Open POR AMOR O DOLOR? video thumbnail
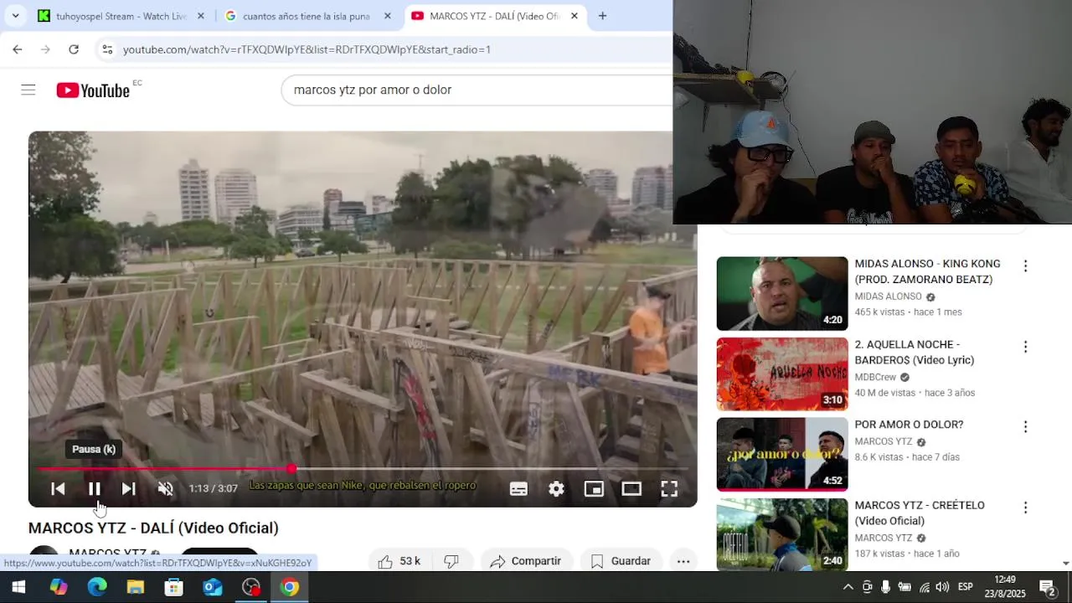Viewport: 1072px width, 603px height. (x=782, y=454)
